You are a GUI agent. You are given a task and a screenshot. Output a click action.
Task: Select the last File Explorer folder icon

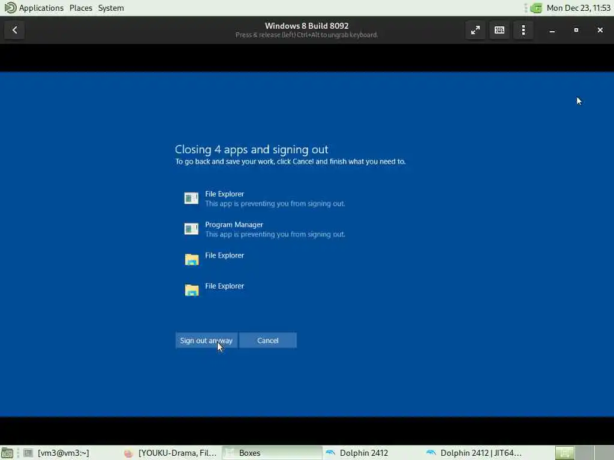192,290
